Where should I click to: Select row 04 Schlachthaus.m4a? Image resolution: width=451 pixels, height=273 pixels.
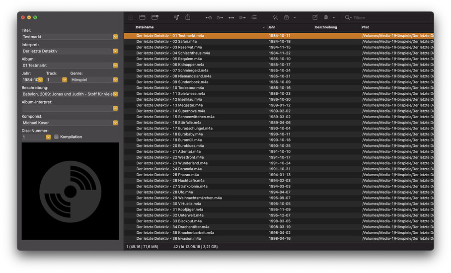coord(279,53)
